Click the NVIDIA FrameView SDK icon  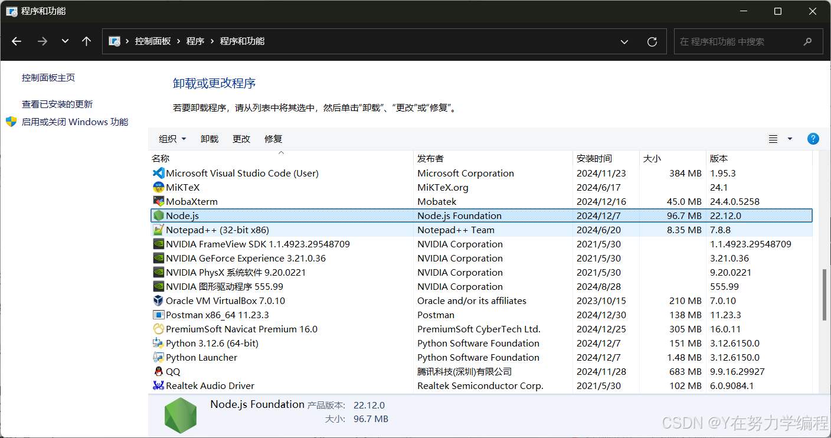click(158, 244)
